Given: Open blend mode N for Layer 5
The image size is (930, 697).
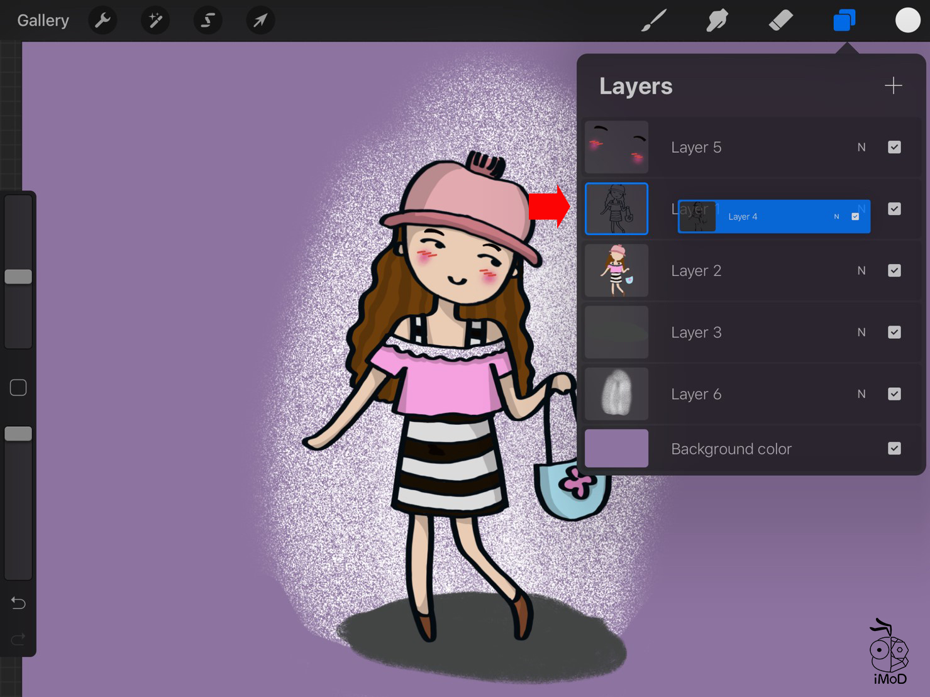Looking at the screenshot, I should pos(861,147).
